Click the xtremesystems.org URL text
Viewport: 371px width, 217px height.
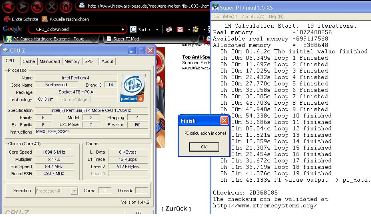pos(265,205)
